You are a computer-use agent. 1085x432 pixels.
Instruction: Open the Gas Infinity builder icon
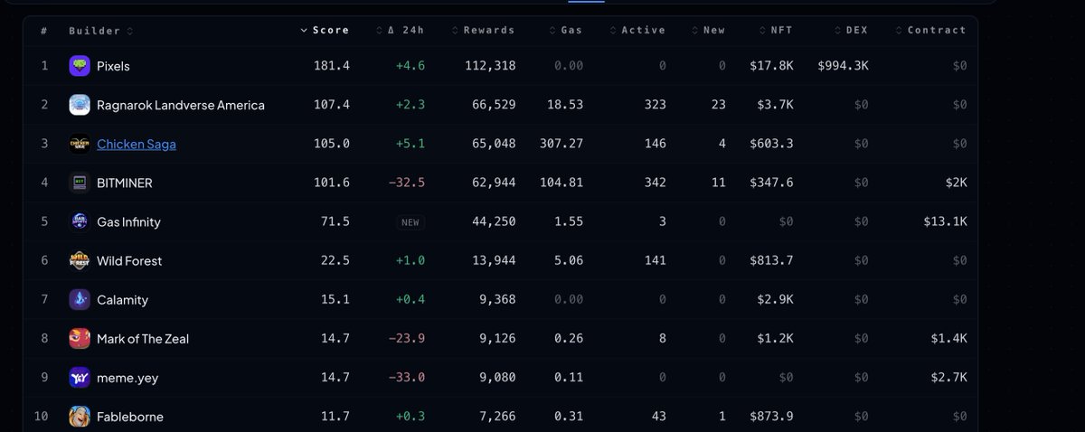pos(80,221)
